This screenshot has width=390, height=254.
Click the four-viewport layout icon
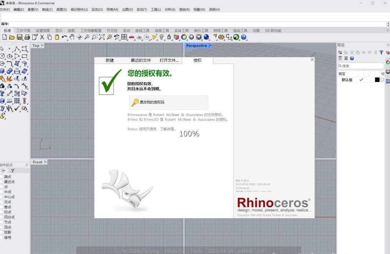tap(124, 37)
